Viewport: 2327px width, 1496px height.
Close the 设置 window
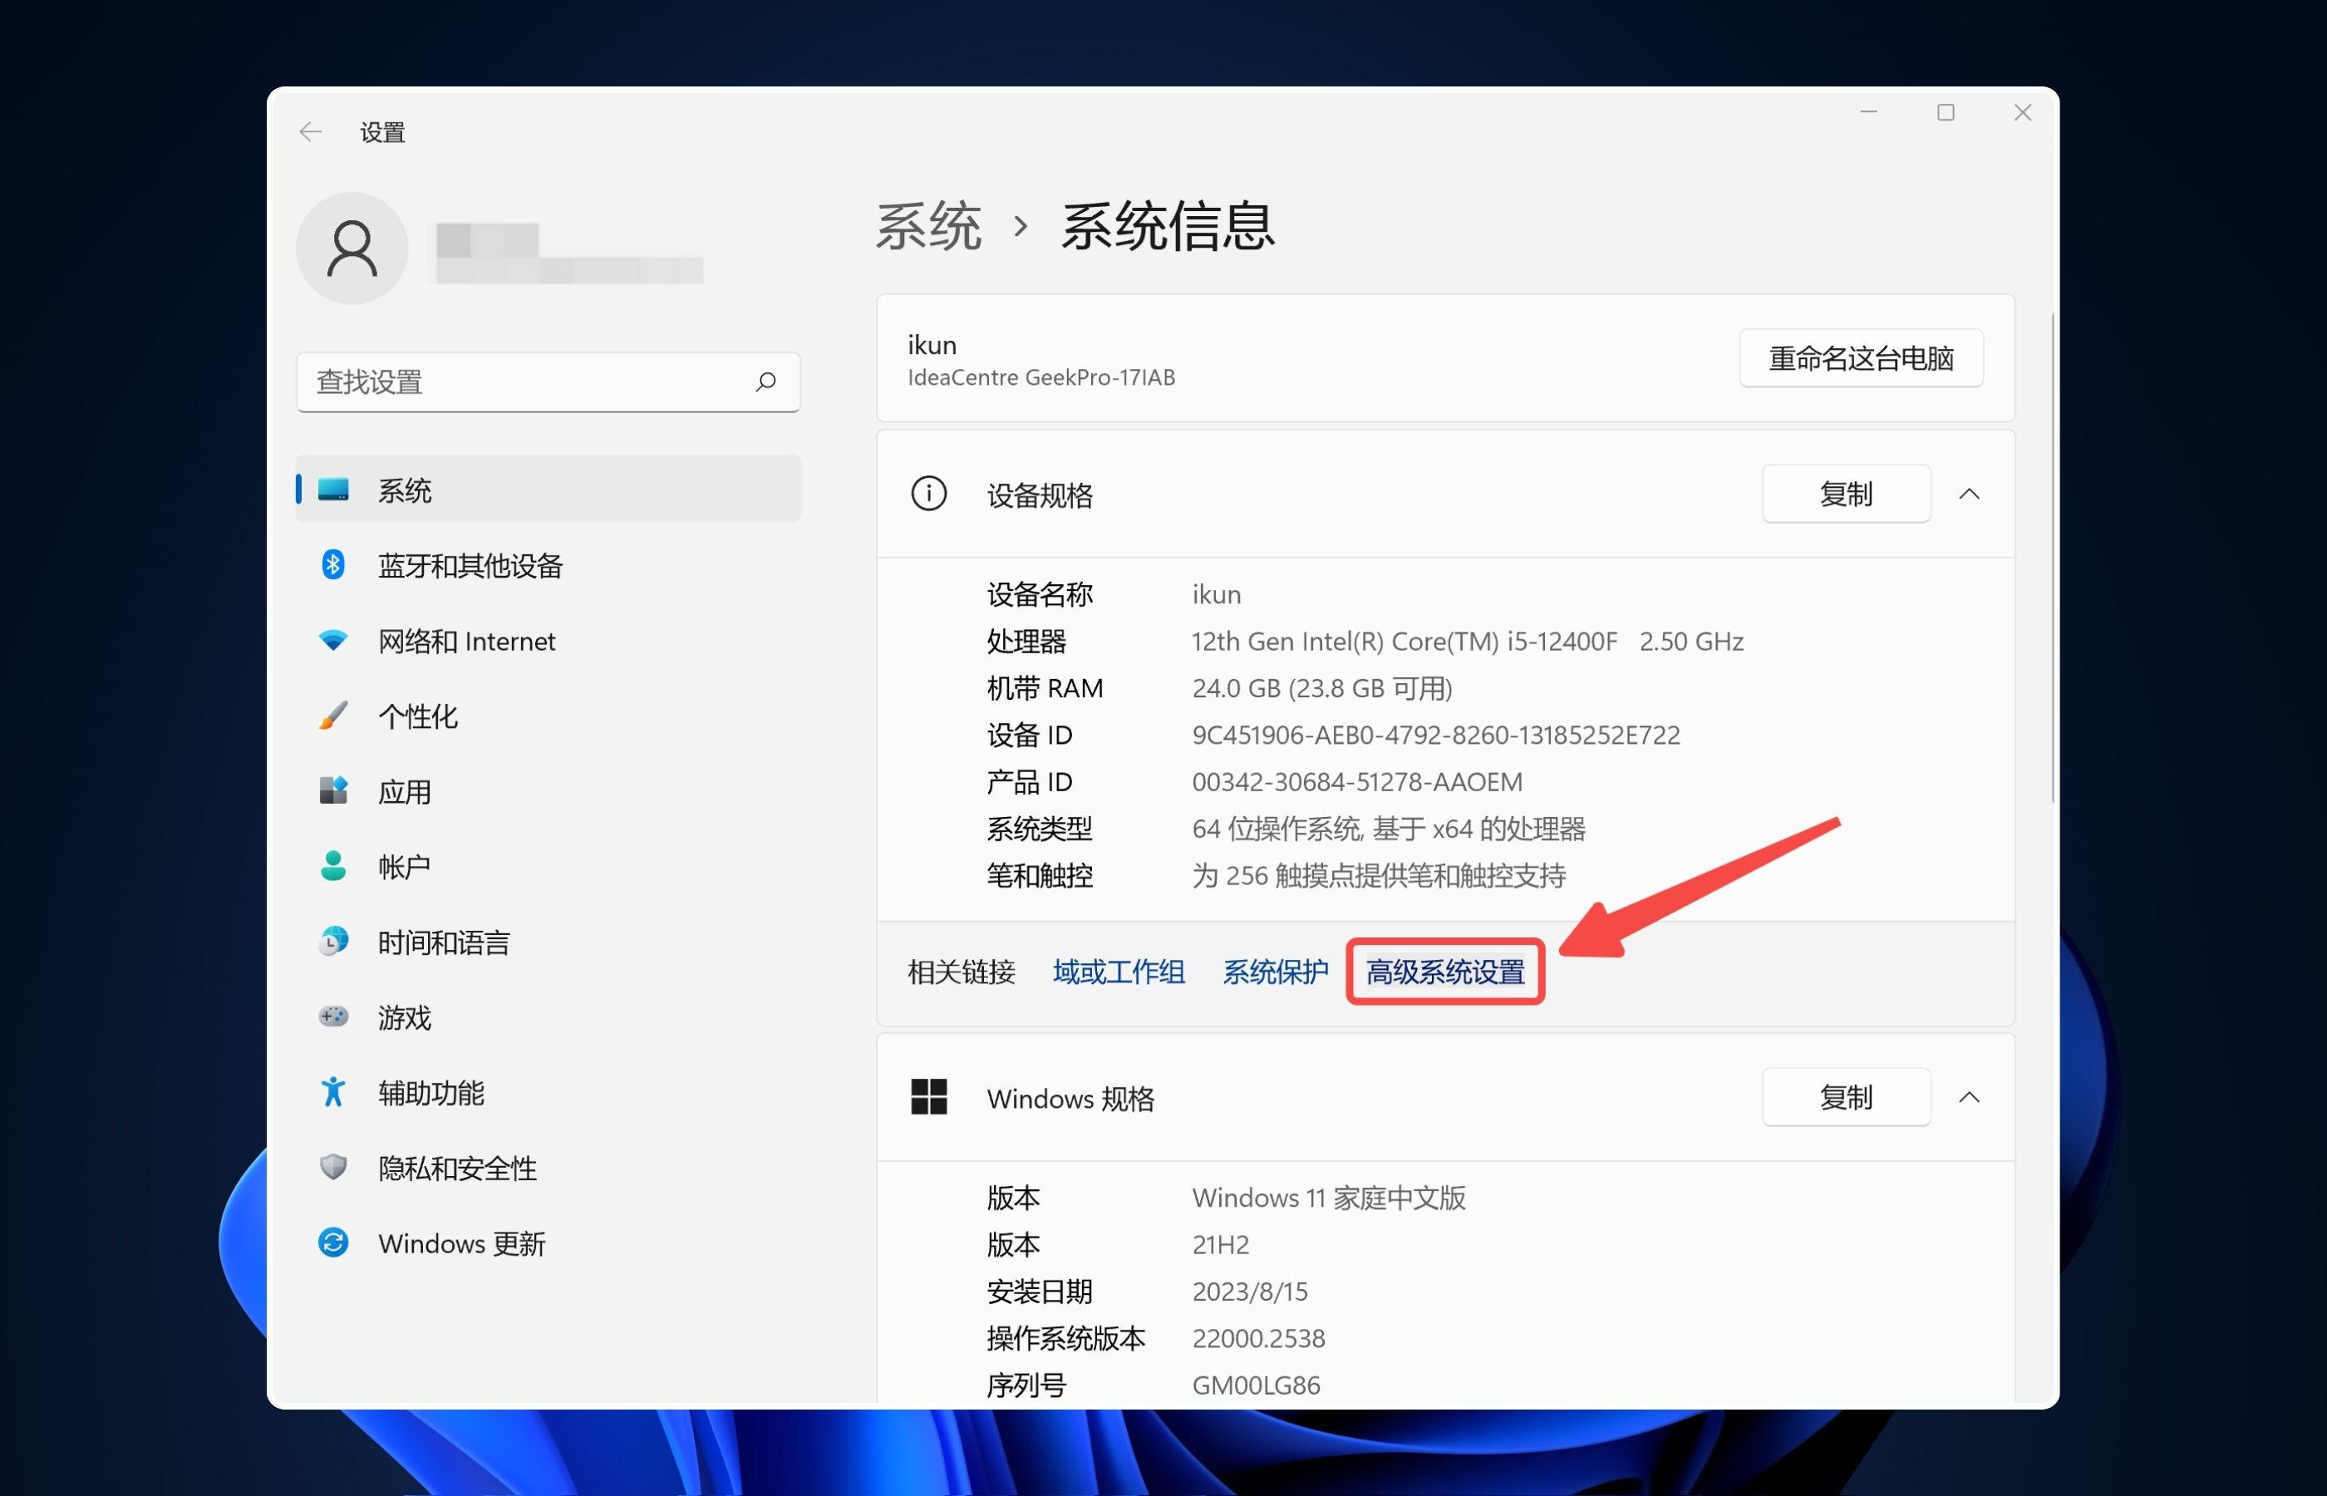click(2022, 113)
